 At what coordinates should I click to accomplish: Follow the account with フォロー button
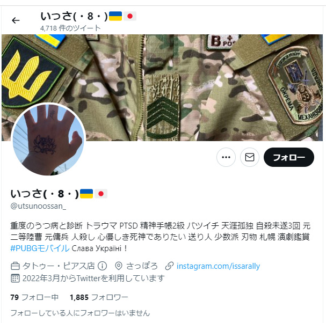click(x=289, y=157)
